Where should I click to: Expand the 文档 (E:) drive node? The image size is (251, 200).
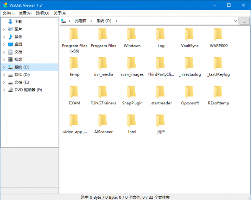[x=4, y=82]
